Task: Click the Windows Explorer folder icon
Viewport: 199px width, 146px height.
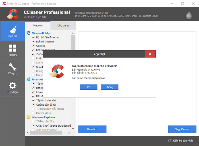Action: point(28,117)
